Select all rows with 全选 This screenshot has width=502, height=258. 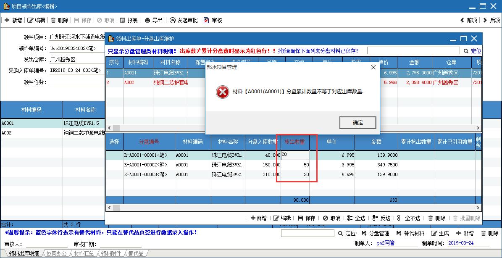[356, 218]
